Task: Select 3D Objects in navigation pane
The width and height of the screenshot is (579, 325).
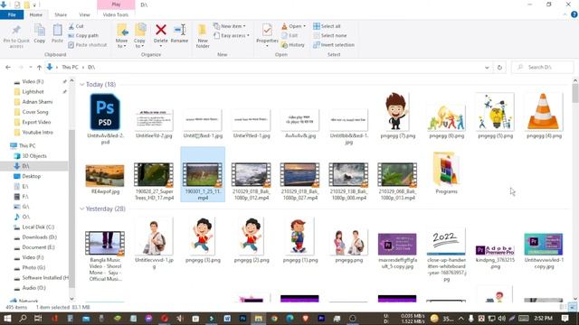Action: 34,156
